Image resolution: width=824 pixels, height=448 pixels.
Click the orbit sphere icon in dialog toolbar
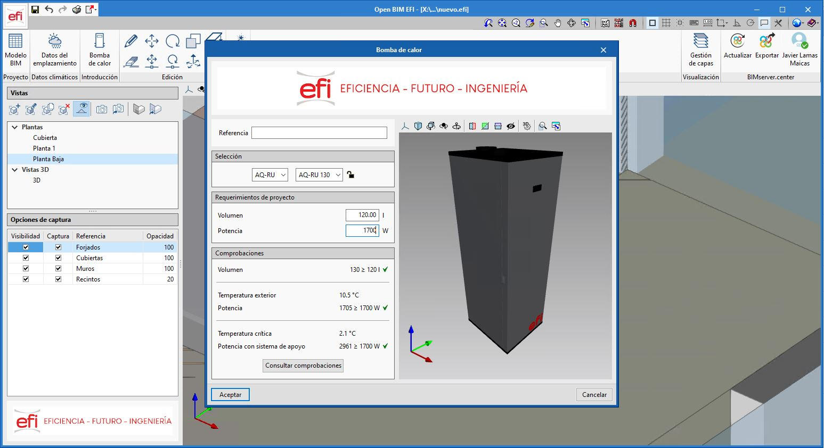(x=444, y=126)
